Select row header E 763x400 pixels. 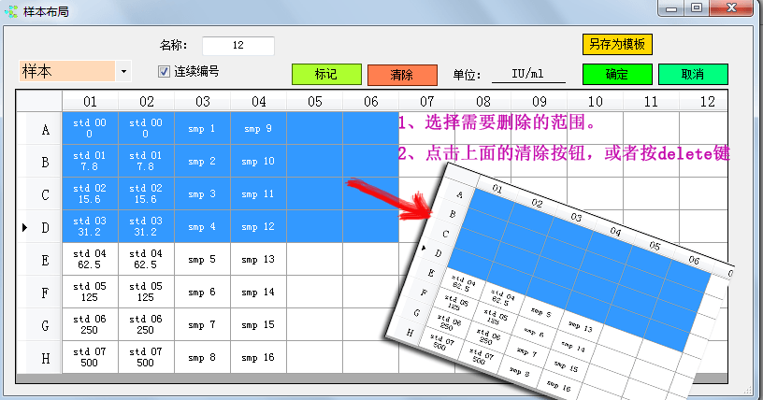pos(39,260)
